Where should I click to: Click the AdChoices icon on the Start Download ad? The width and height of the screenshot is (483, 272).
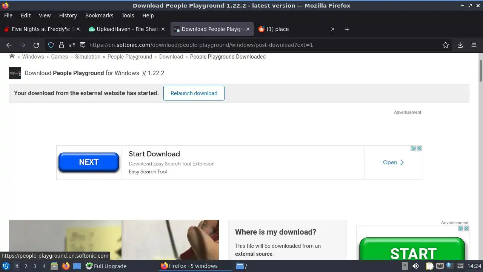point(414,148)
